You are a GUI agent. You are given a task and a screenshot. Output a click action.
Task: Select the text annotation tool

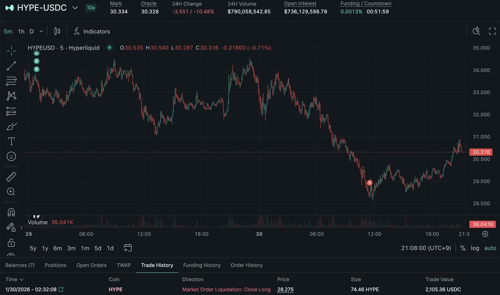click(11, 141)
